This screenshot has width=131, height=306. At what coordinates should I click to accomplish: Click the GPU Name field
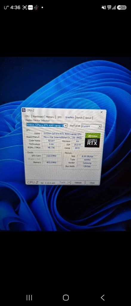[x=63, y=134]
